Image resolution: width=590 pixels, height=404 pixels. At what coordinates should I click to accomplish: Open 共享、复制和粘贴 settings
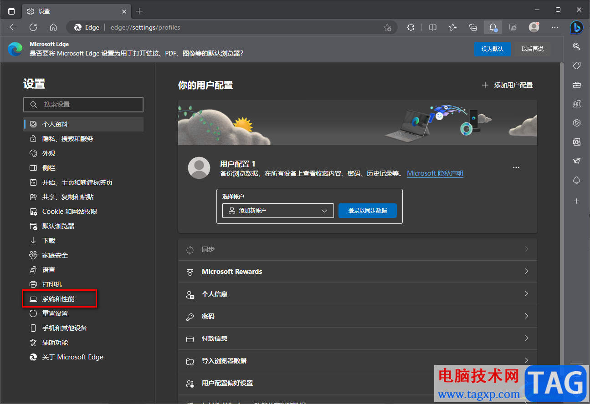[x=83, y=197]
